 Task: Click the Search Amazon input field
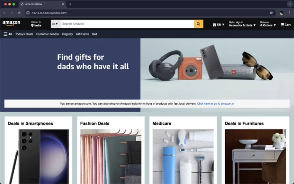(x=128, y=24)
